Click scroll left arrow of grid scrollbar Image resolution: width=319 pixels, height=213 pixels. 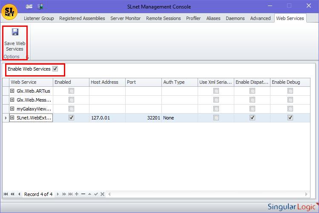(109, 194)
